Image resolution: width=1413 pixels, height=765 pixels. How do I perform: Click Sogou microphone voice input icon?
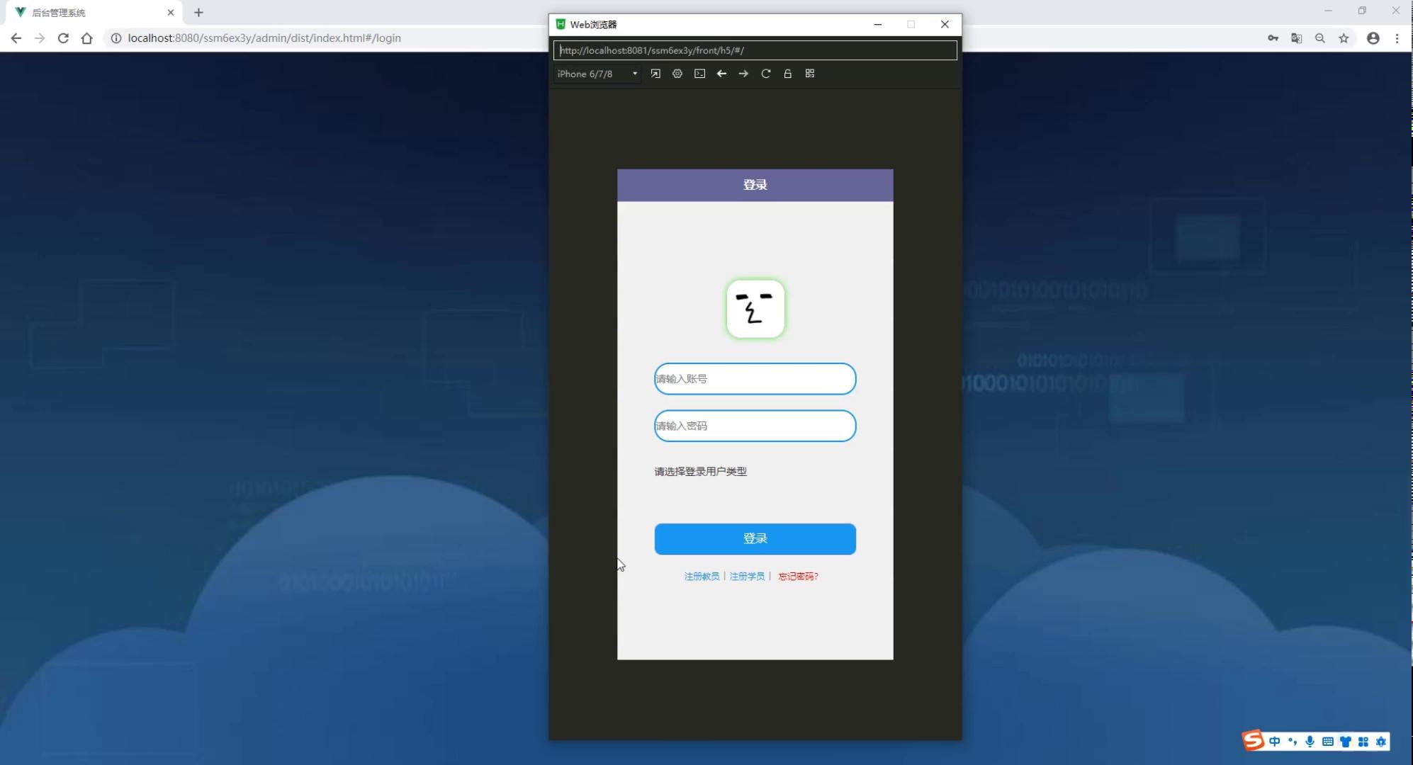pos(1310,742)
